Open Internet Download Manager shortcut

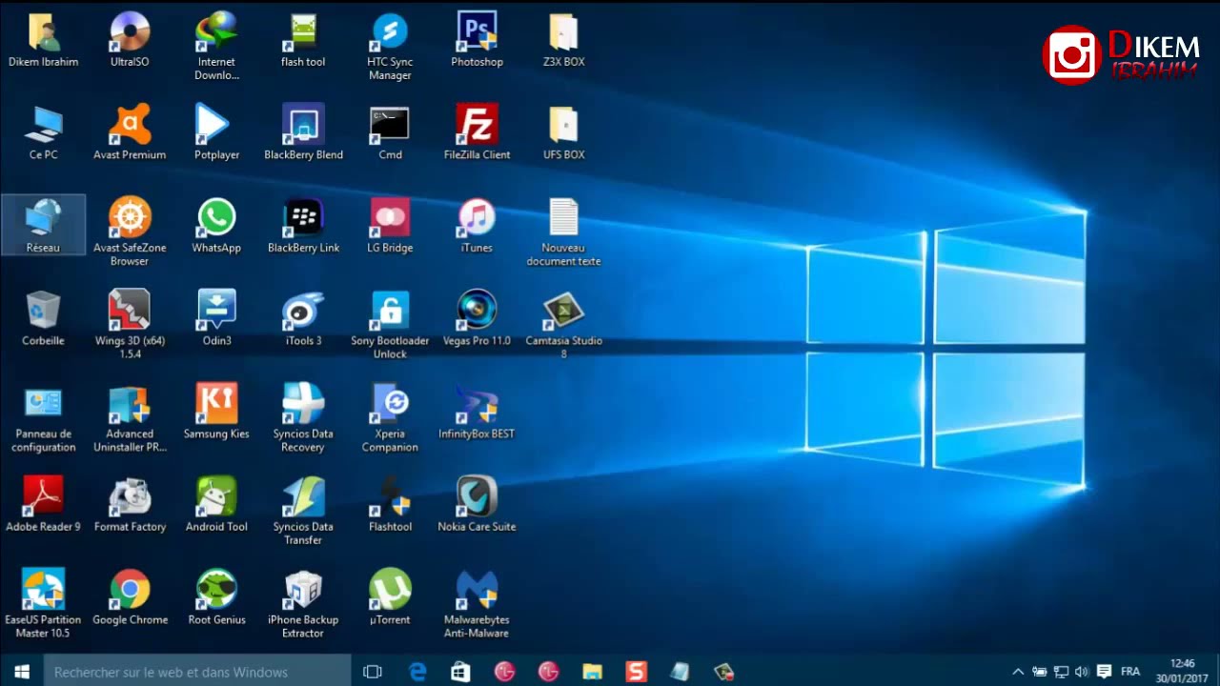[216, 46]
